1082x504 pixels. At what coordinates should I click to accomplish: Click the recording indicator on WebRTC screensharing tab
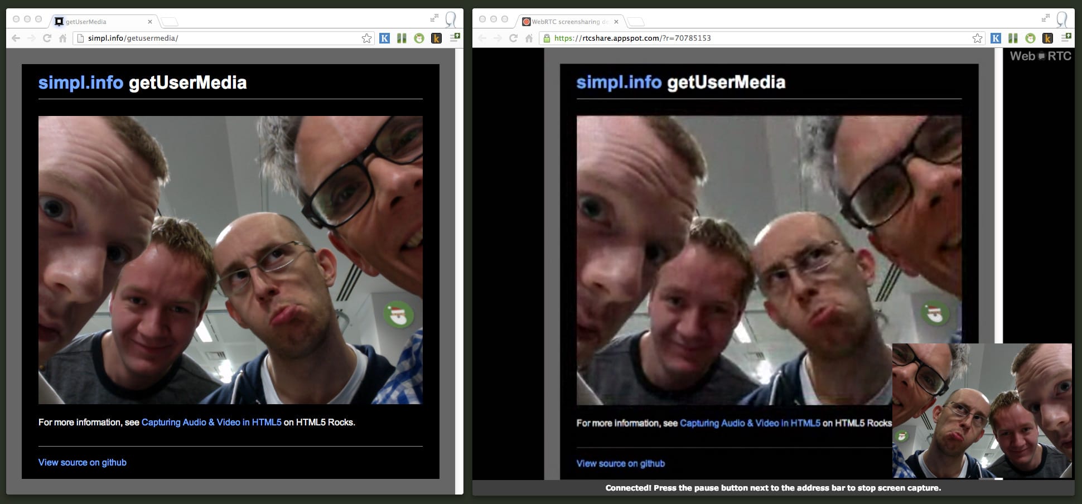coord(525,21)
